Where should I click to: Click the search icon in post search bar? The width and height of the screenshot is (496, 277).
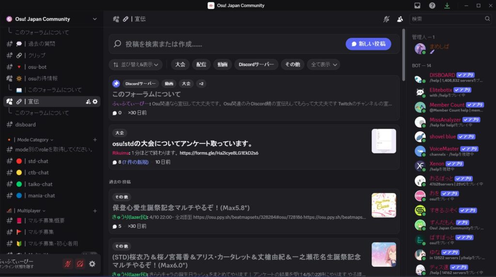(117, 44)
